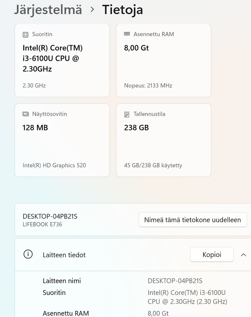Open the Suoritin i3-6100U card

[62, 60]
